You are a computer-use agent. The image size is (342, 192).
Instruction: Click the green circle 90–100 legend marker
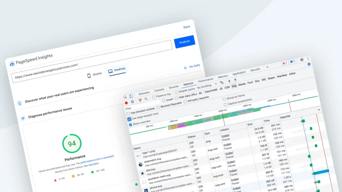(92, 172)
